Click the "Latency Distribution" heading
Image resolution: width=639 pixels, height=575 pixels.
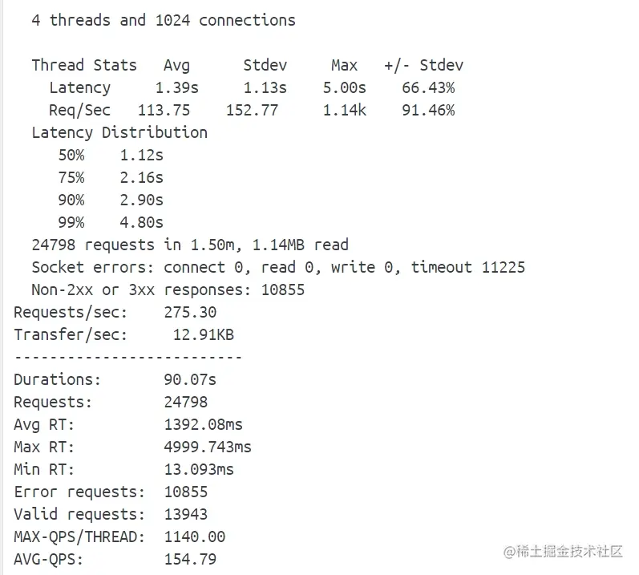pyautogui.click(x=119, y=133)
